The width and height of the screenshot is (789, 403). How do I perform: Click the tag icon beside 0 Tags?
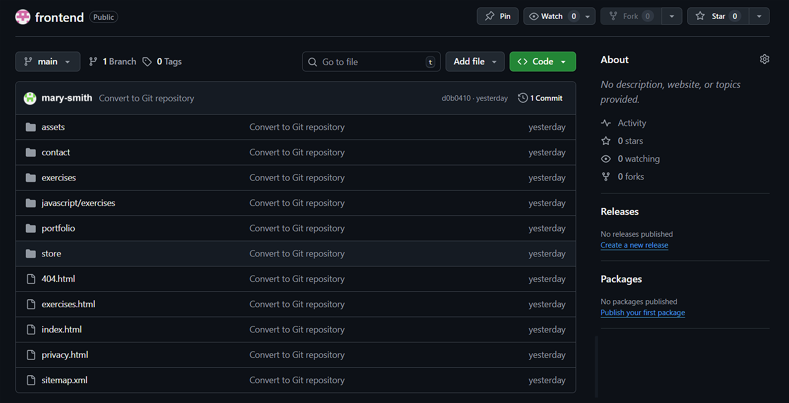click(147, 62)
